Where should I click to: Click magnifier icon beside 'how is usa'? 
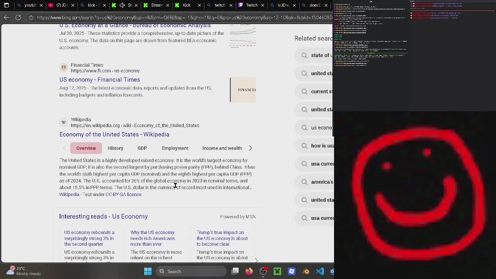click(305, 146)
